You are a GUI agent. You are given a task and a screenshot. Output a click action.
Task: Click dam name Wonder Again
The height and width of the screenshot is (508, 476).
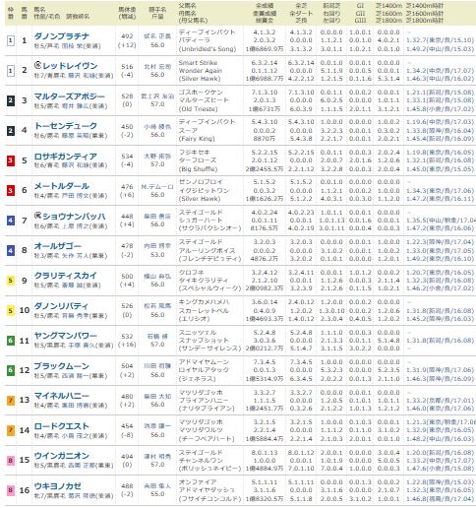[x=201, y=71]
